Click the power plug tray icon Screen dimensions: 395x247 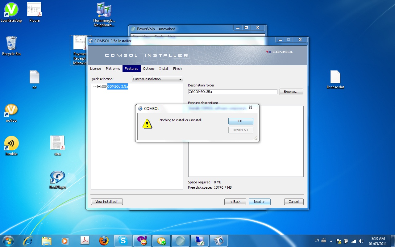[x=346, y=241]
